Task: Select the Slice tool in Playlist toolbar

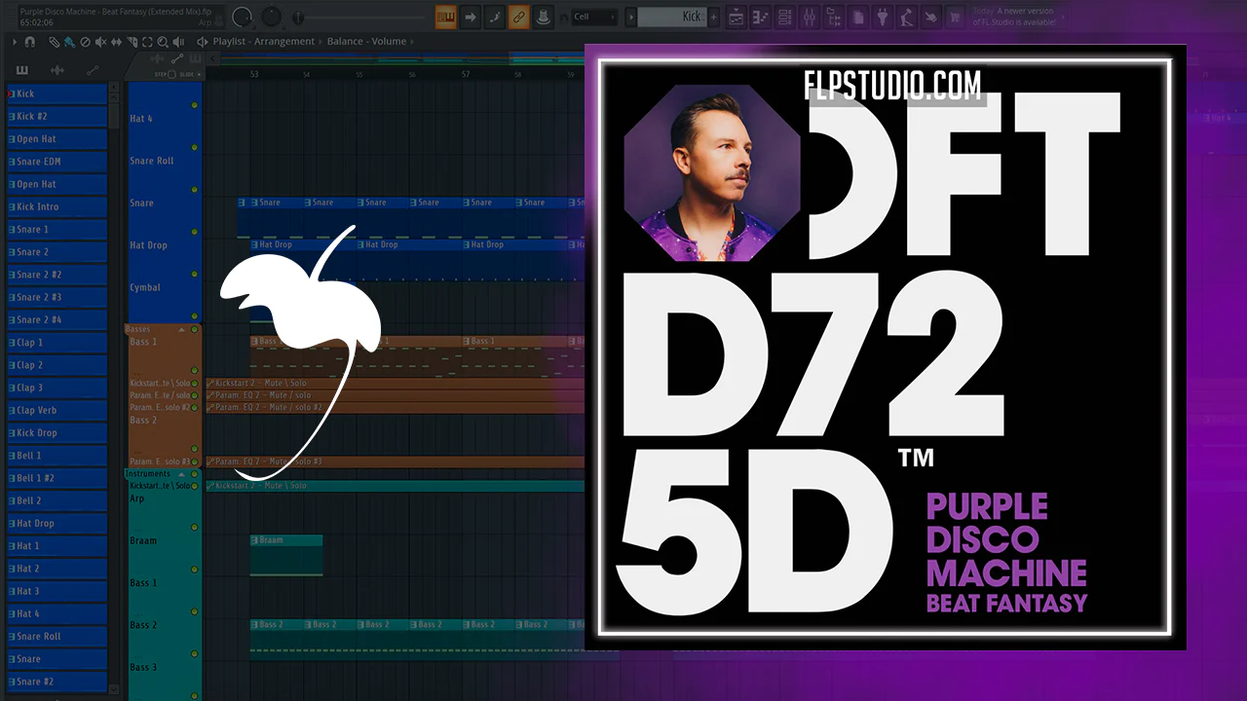Action: tap(132, 42)
